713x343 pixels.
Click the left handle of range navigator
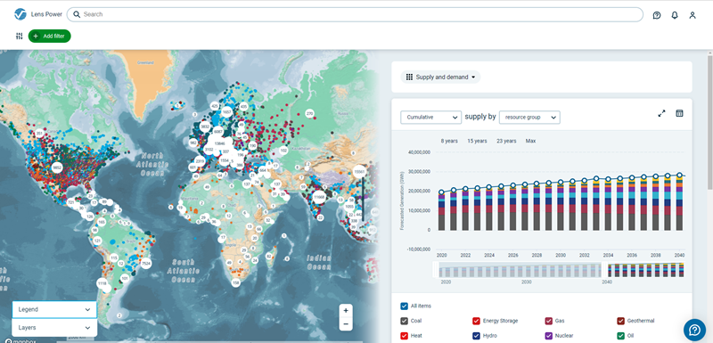[x=436, y=270]
